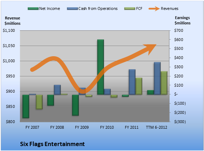This screenshot has height=151, width=204.
Task: Click the $300 earnings axis value
Action: click(x=179, y=67)
